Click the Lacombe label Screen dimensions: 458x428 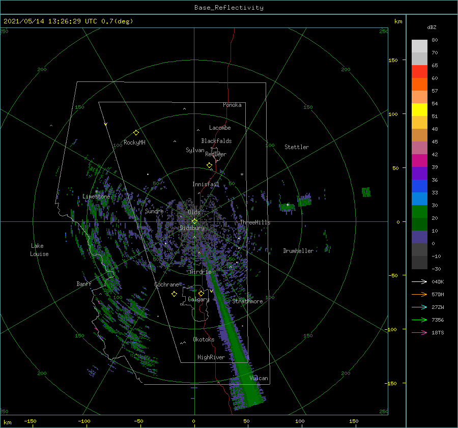(x=220, y=128)
